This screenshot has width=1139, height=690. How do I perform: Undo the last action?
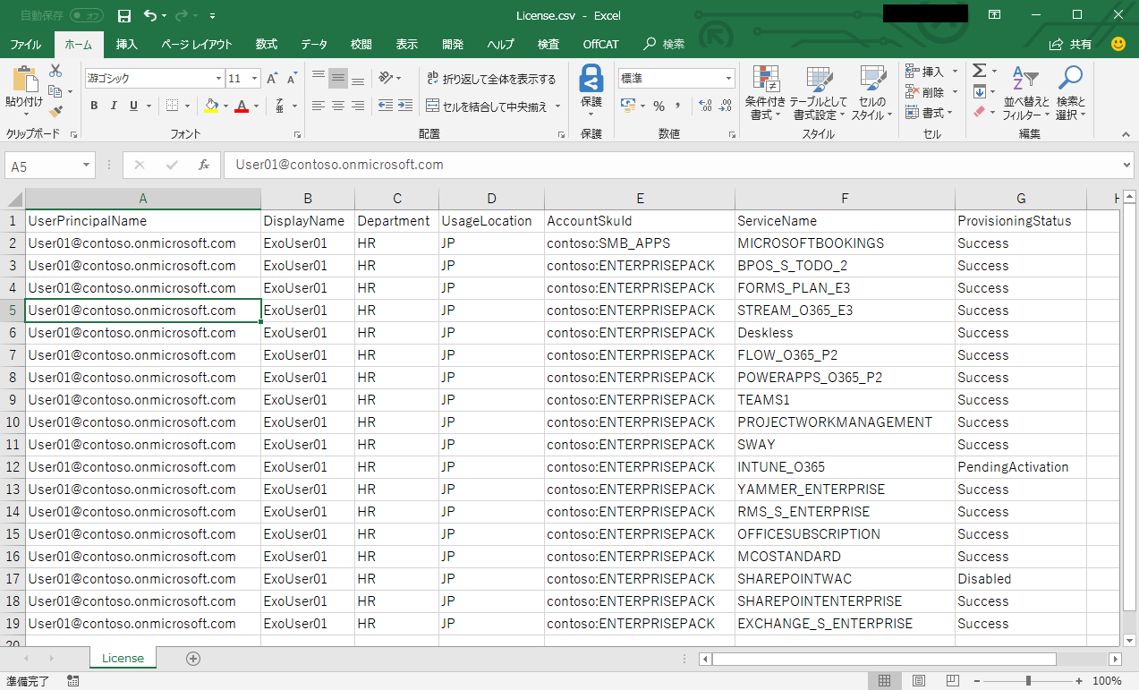pos(149,16)
